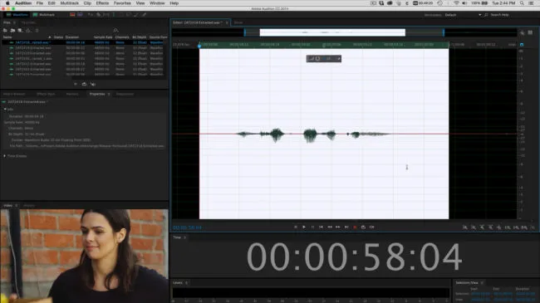The image size is (540, 303).
Task: Click Zoom Out Time icon
Action: (x=490, y=227)
